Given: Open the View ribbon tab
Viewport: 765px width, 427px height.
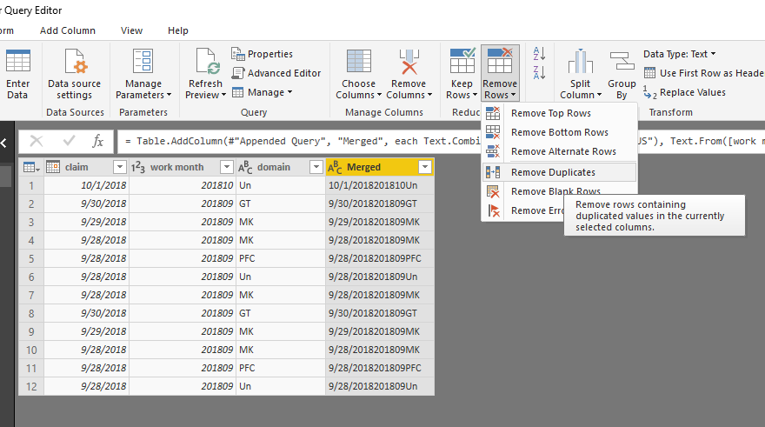Looking at the screenshot, I should (132, 30).
